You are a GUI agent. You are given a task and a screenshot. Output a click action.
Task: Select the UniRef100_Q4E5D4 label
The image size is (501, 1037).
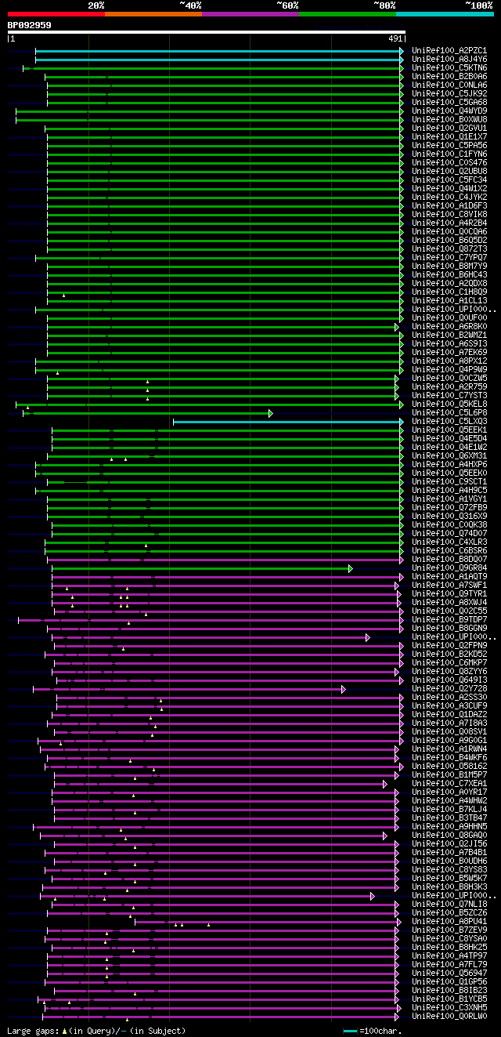tap(449, 438)
